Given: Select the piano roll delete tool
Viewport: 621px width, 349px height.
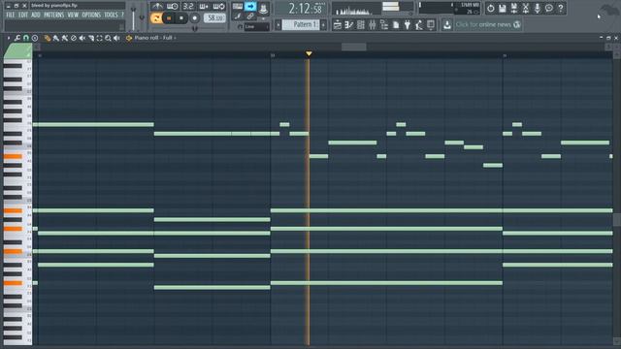Looking at the screenshot, I should point(74,38).
